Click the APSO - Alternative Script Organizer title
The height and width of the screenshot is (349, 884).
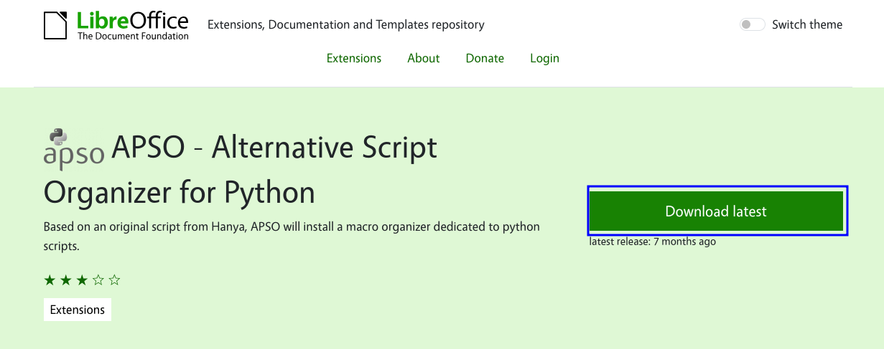click(241, 171)
